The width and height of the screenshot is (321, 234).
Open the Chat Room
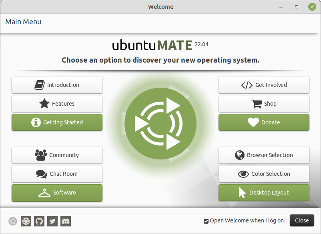click(x=57, y=174)
